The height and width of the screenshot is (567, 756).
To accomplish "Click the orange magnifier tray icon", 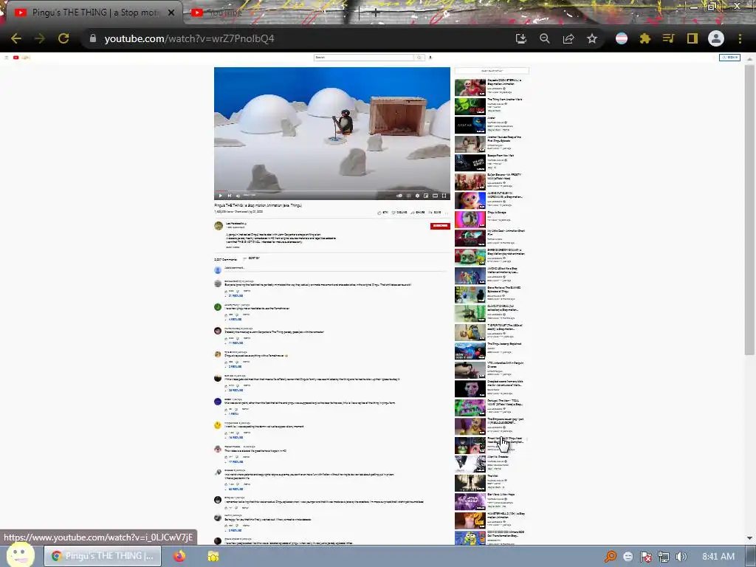I will [x=610, y=557].
